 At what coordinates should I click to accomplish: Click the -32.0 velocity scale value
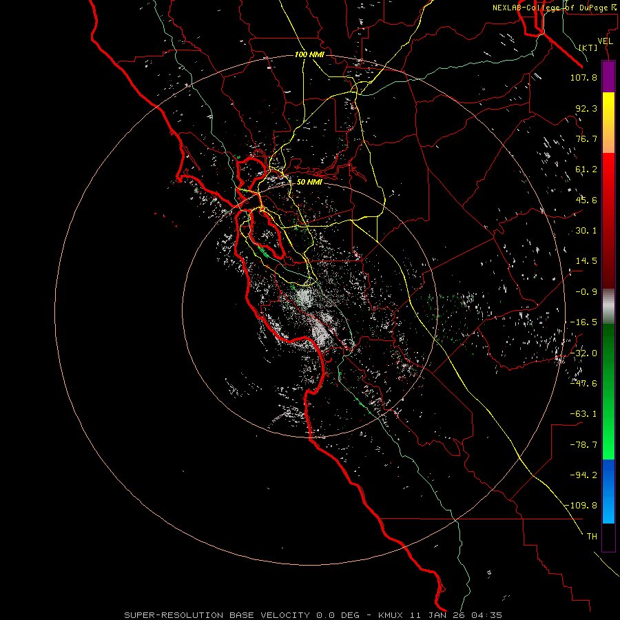[583, 353]
